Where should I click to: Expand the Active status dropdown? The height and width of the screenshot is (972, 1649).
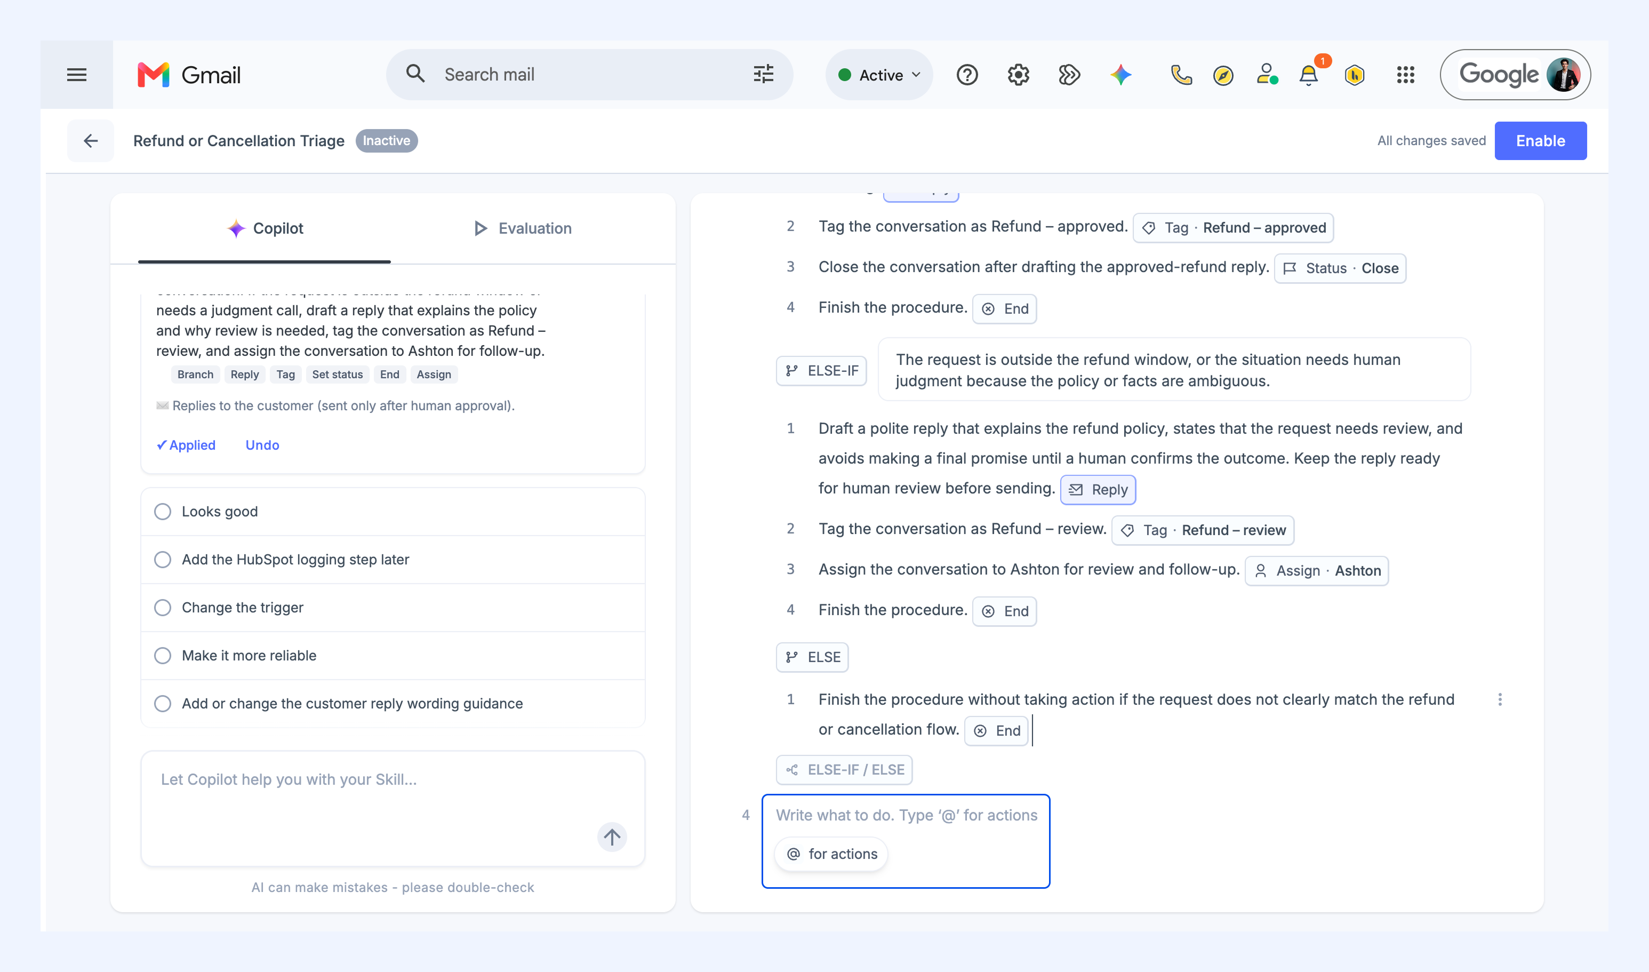point(880,75)
